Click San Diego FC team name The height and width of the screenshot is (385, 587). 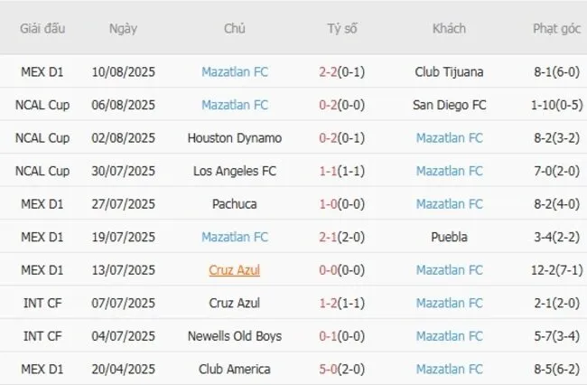(x=449, y=105)
